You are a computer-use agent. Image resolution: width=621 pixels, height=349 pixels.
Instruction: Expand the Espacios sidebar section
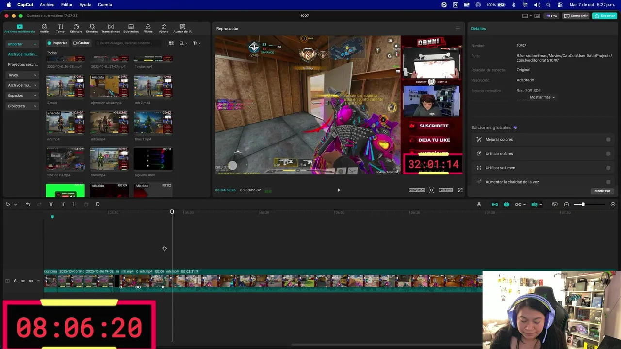coord(22,95)
